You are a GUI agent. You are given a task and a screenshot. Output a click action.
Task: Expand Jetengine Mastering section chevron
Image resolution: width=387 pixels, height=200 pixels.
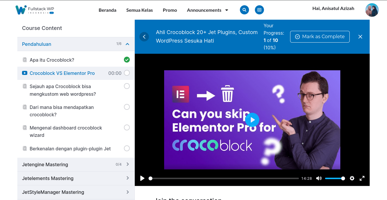tap(128, 164)
